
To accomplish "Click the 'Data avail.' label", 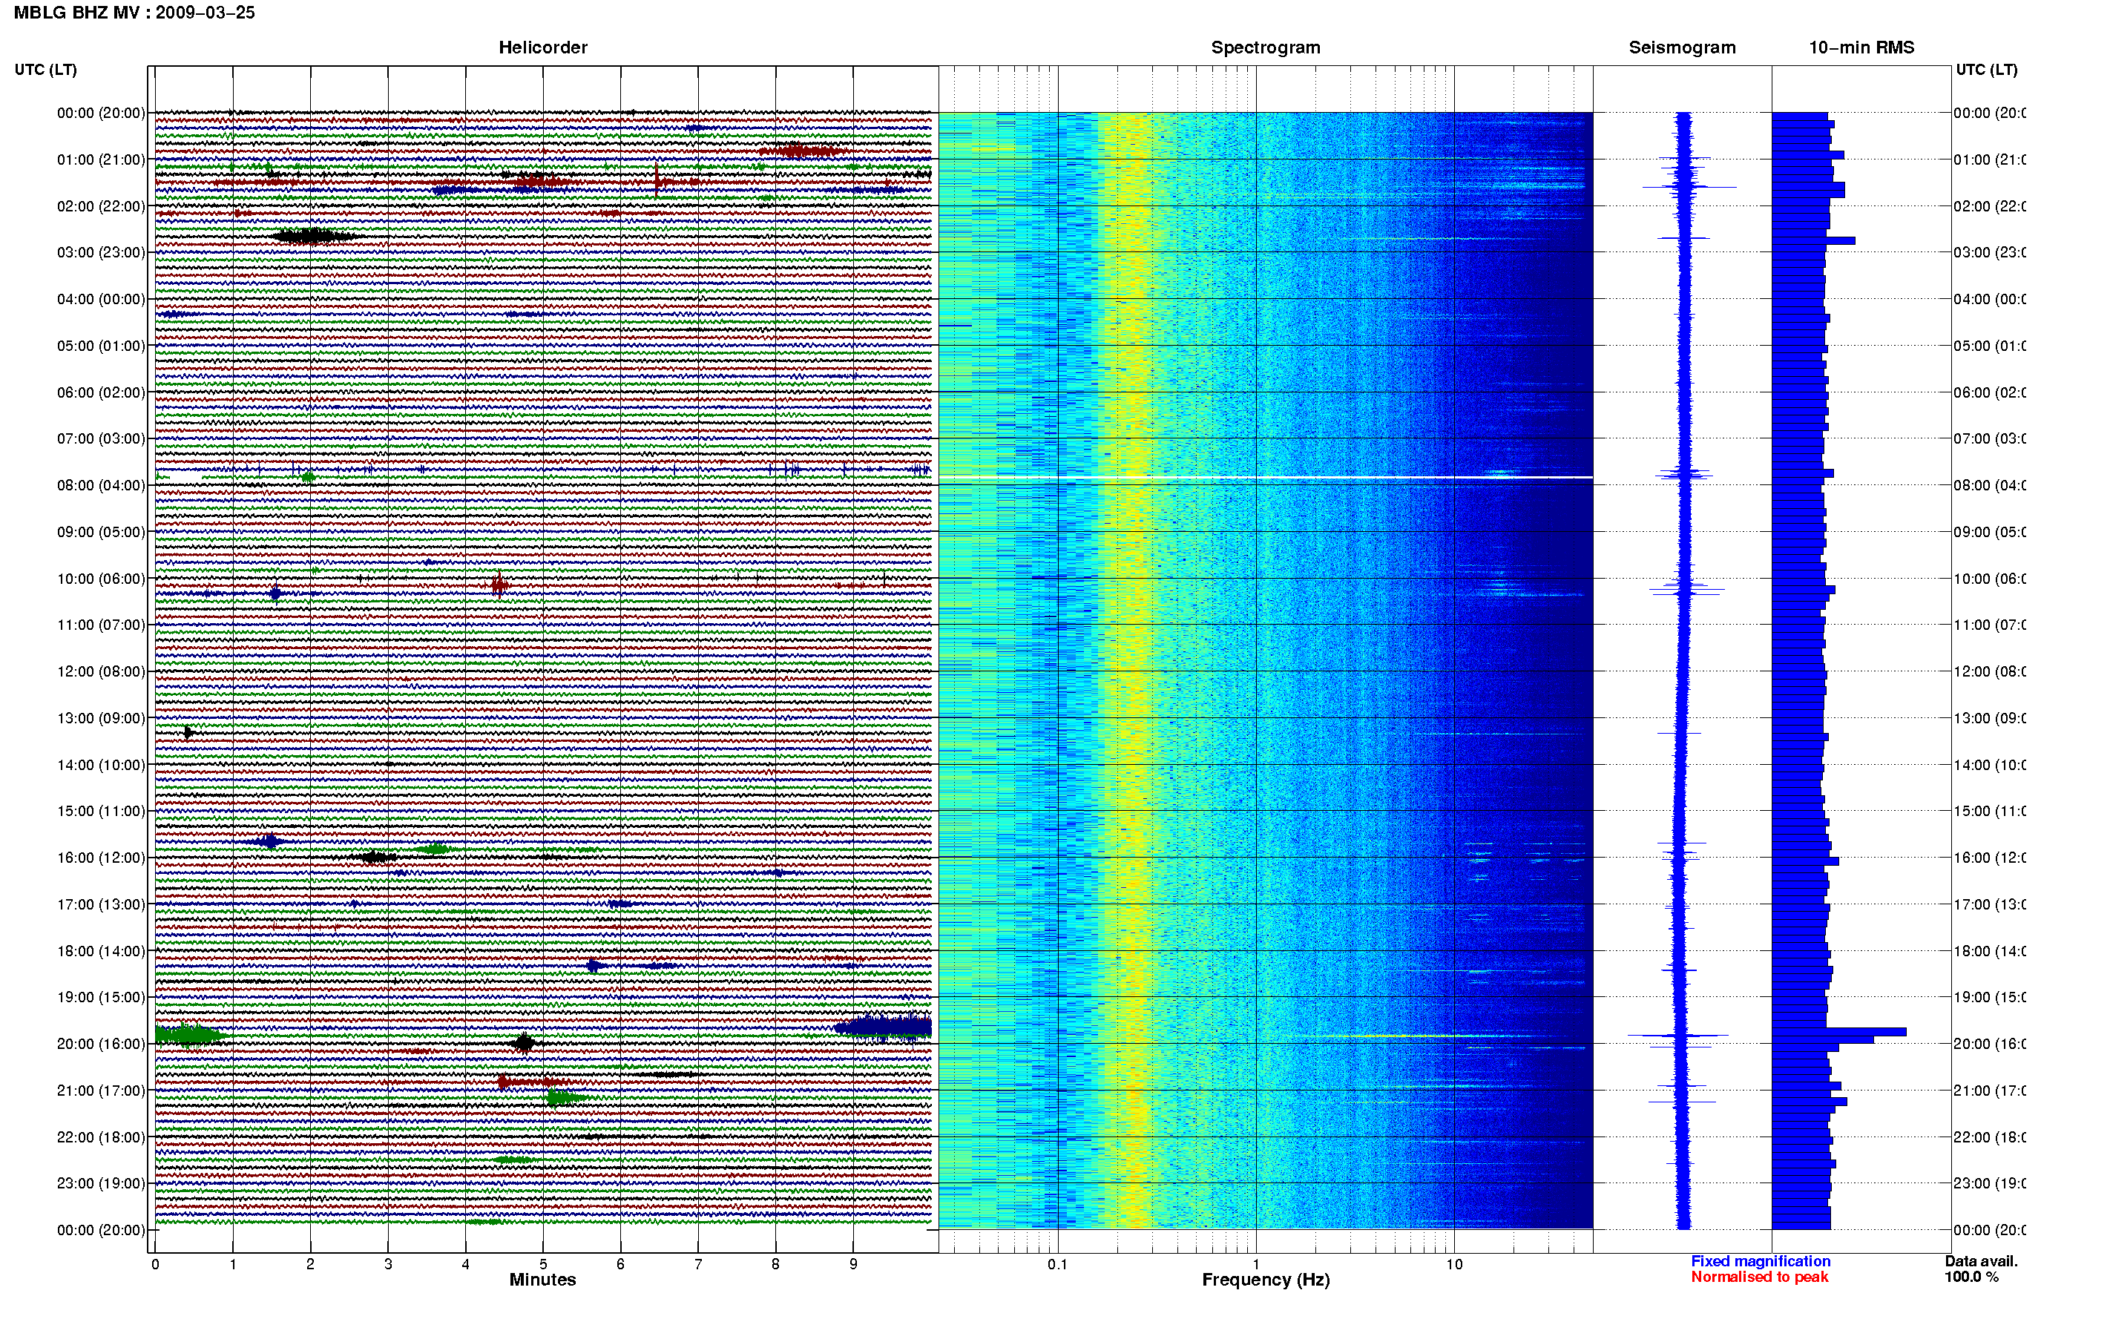I will pyautogui.click(x=1981, y=1261).
